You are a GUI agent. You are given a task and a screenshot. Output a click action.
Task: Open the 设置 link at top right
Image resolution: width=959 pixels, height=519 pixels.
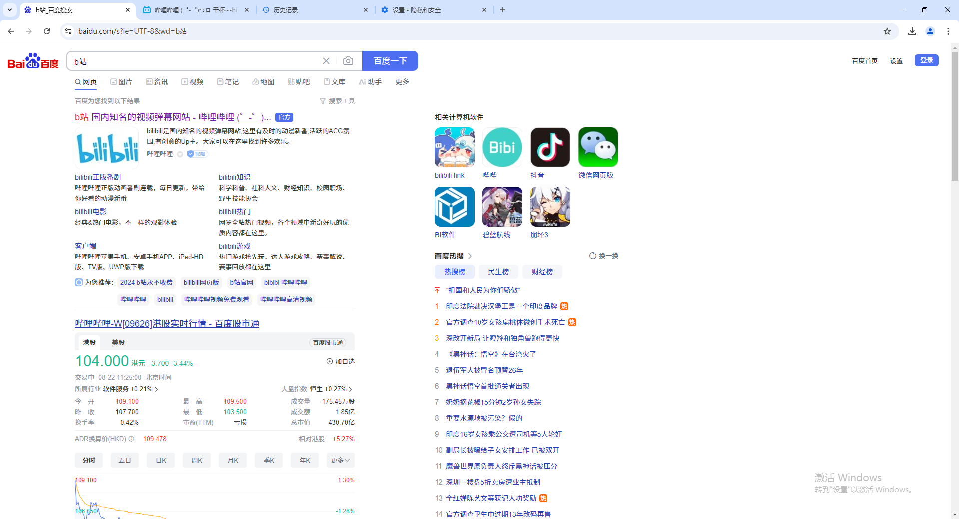pos(896,61)
